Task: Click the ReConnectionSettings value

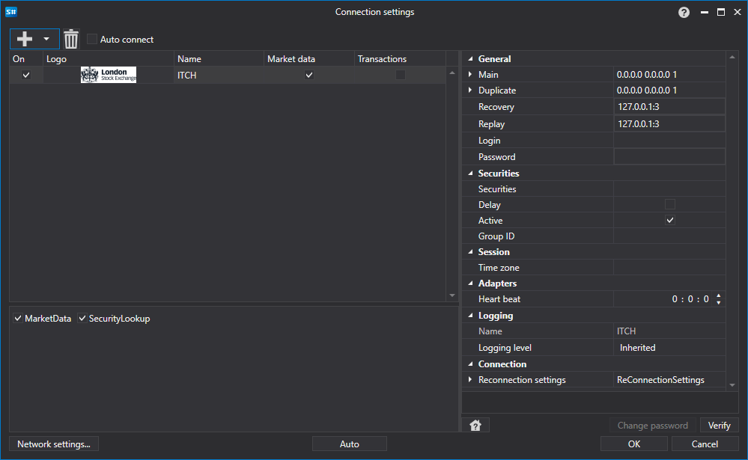Action: (660, 379)
